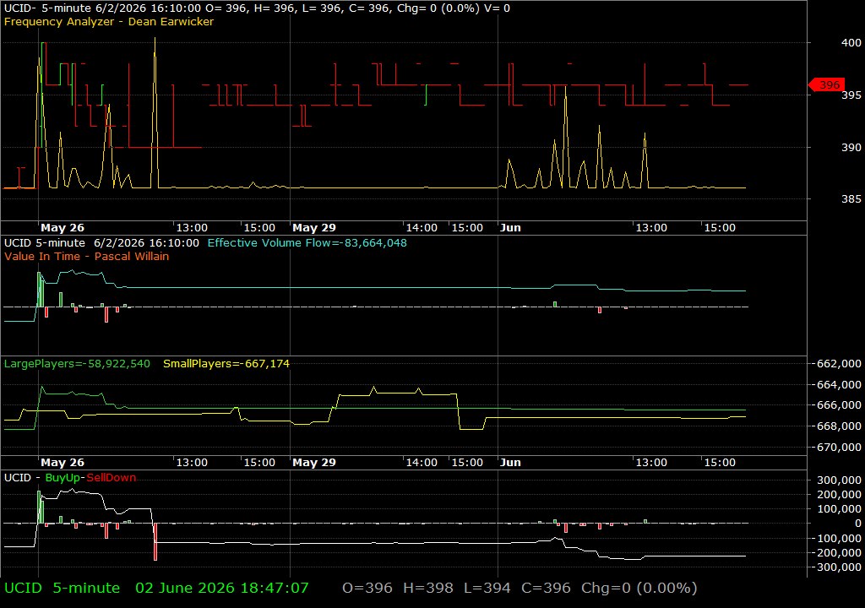Screen dimensions: 865x608
Task: Click the -666,000 axis label
Action: 835,405
